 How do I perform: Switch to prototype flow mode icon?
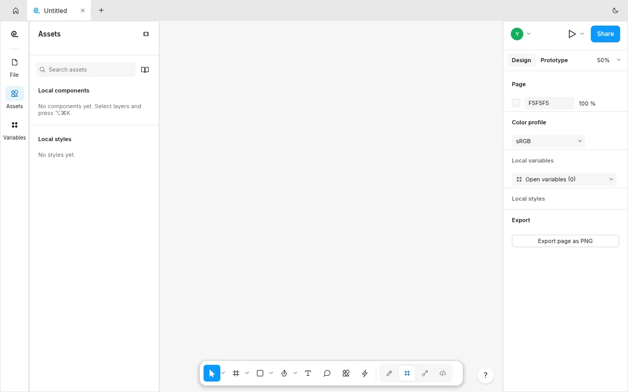pos(425,373)
